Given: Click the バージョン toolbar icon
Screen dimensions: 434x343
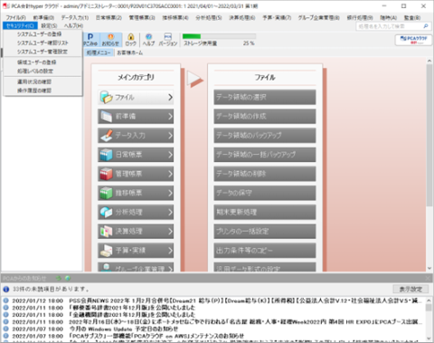Looking at the screenshot, I should click(168, 40).
